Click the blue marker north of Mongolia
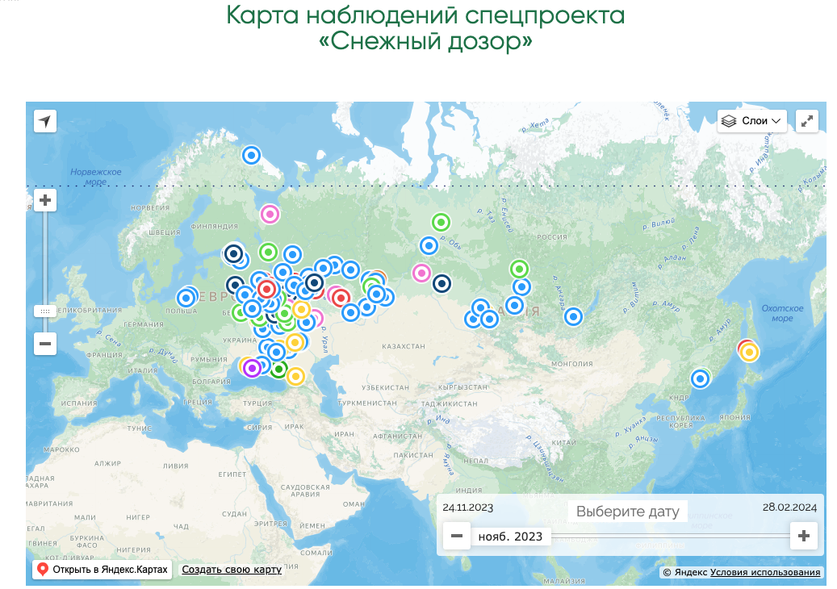The width and height of the screenshot is (837, 589). pos(573,317)
